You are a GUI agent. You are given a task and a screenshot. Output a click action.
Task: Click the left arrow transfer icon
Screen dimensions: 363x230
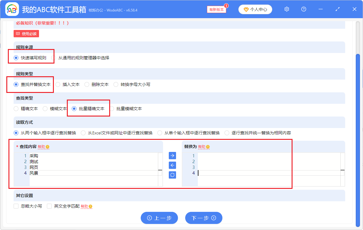click(x=172, y=165)
